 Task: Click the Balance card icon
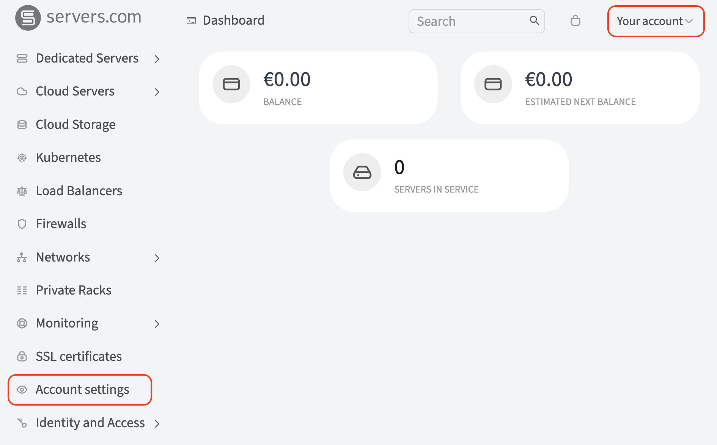pos(231,84)
